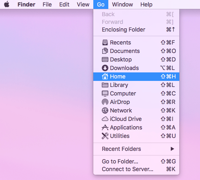Click the Library folder icon

(105, 85)
